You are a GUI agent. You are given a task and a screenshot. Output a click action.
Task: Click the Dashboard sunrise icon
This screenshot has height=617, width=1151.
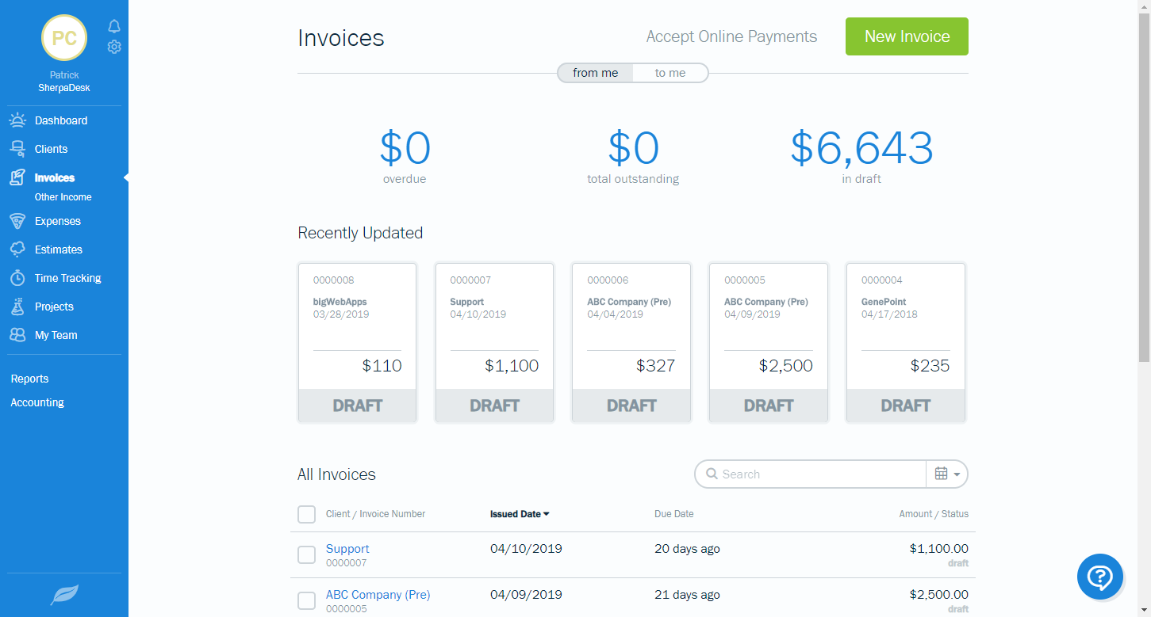(x=17, y=120)
